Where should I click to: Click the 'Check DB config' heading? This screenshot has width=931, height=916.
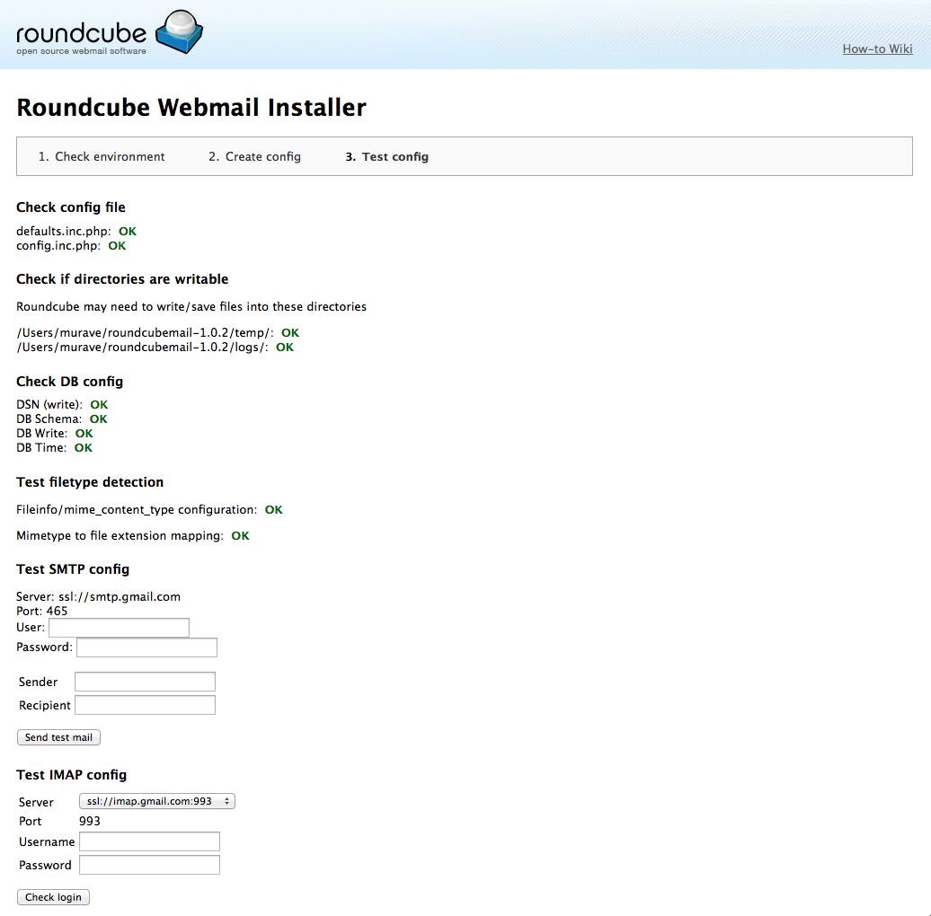70,382
